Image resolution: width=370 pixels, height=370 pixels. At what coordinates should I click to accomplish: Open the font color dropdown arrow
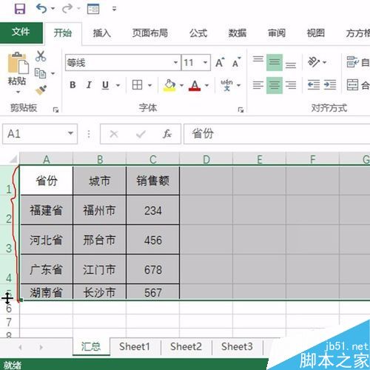[x=206, y=85]
